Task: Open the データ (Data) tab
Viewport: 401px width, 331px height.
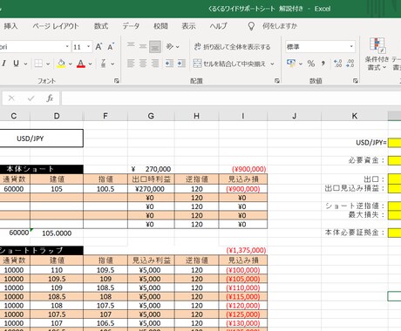Action: 131,26
